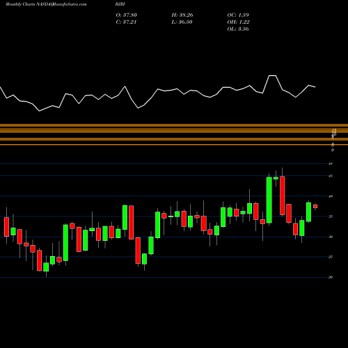
Task: Click the 'Monthly Charts NASDAQ MunafaSutra.com' title text
Action: 46,4
